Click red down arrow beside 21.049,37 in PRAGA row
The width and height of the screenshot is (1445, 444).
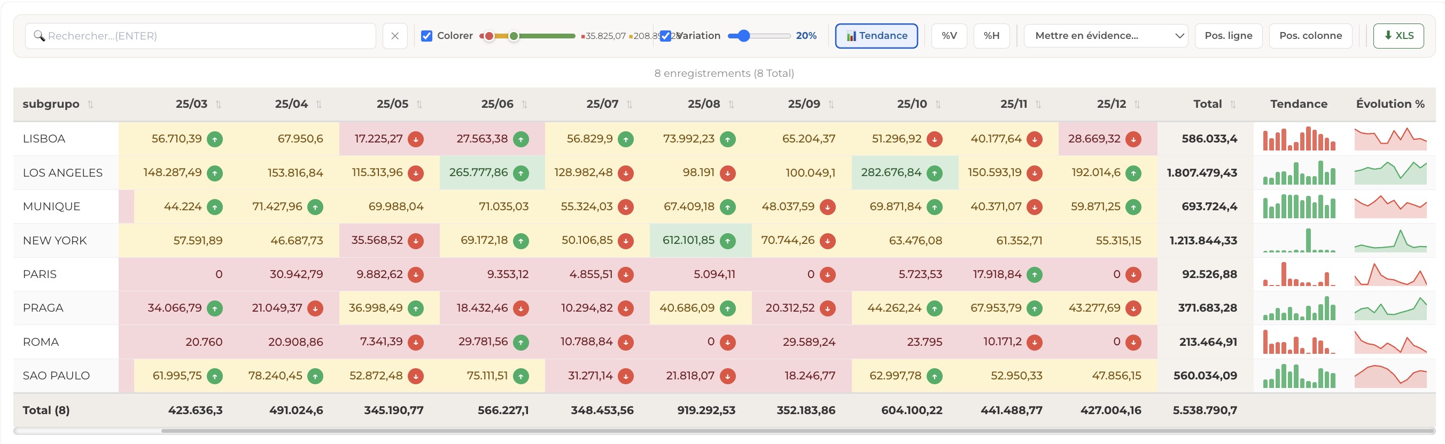click(315, 308)
